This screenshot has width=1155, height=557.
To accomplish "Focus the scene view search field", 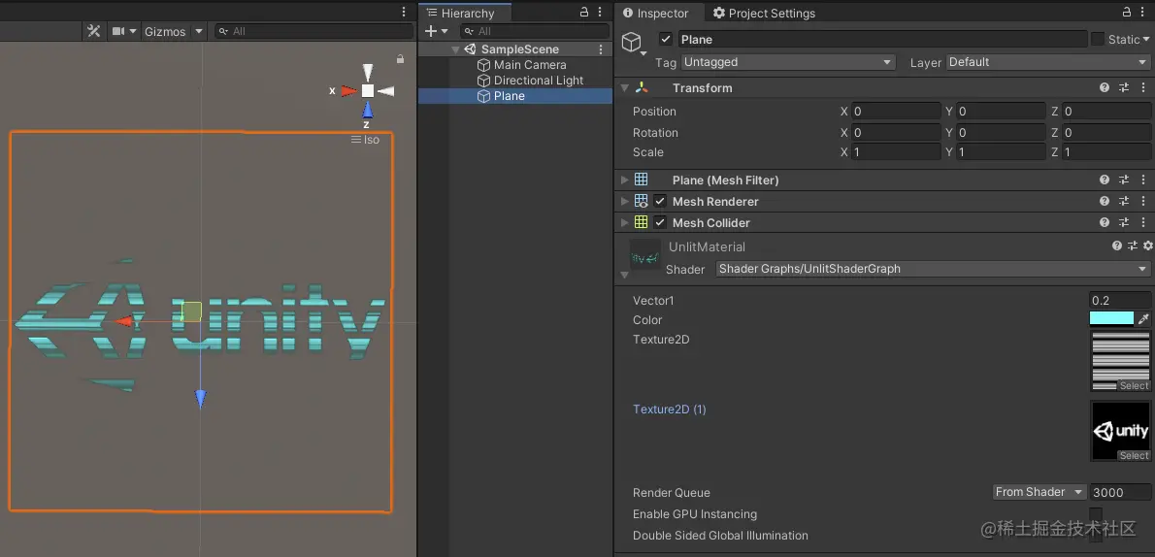I will click(313, 32).
